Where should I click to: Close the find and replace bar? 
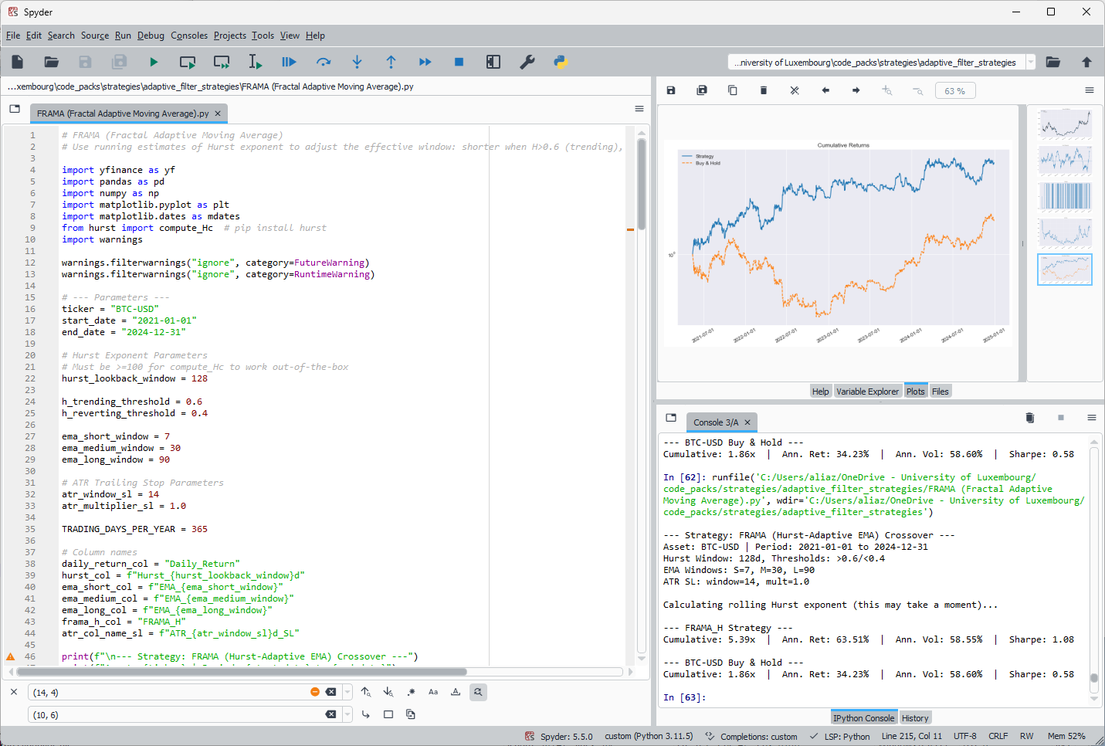pyautogui.click(x=14, y=692)
